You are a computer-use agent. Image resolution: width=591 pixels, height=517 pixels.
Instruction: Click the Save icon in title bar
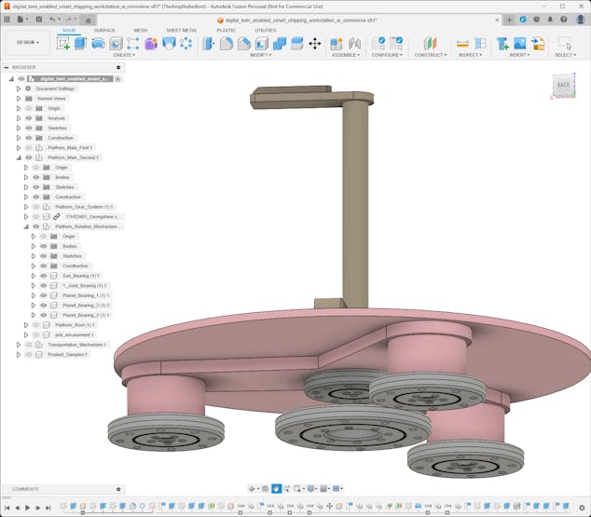coord(38,19)
